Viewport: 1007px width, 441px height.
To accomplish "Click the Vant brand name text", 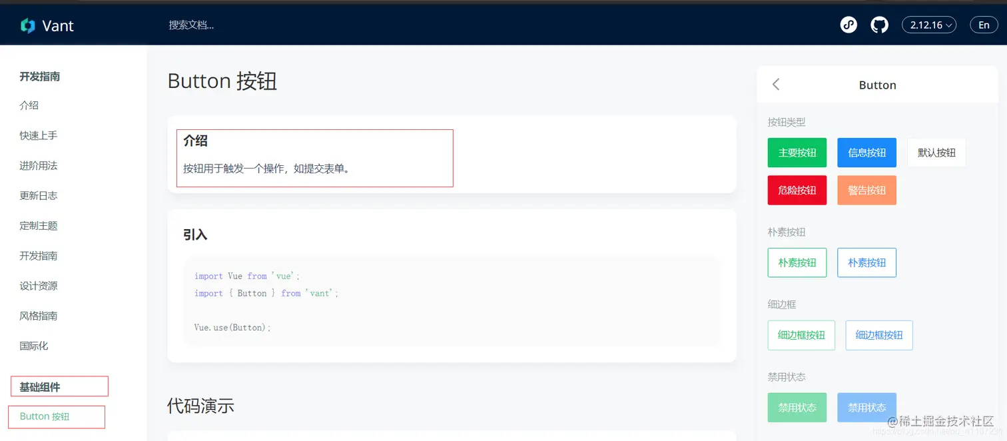I will (58, 26).
